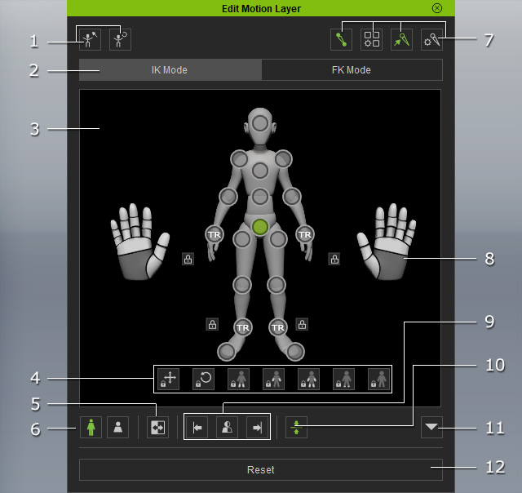Expand the panel with down arrow

(x=431, y=427)
